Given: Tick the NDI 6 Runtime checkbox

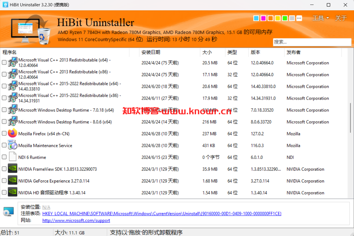Looking at the screenshot, I should pyautogui.click(x=4, y=157).
